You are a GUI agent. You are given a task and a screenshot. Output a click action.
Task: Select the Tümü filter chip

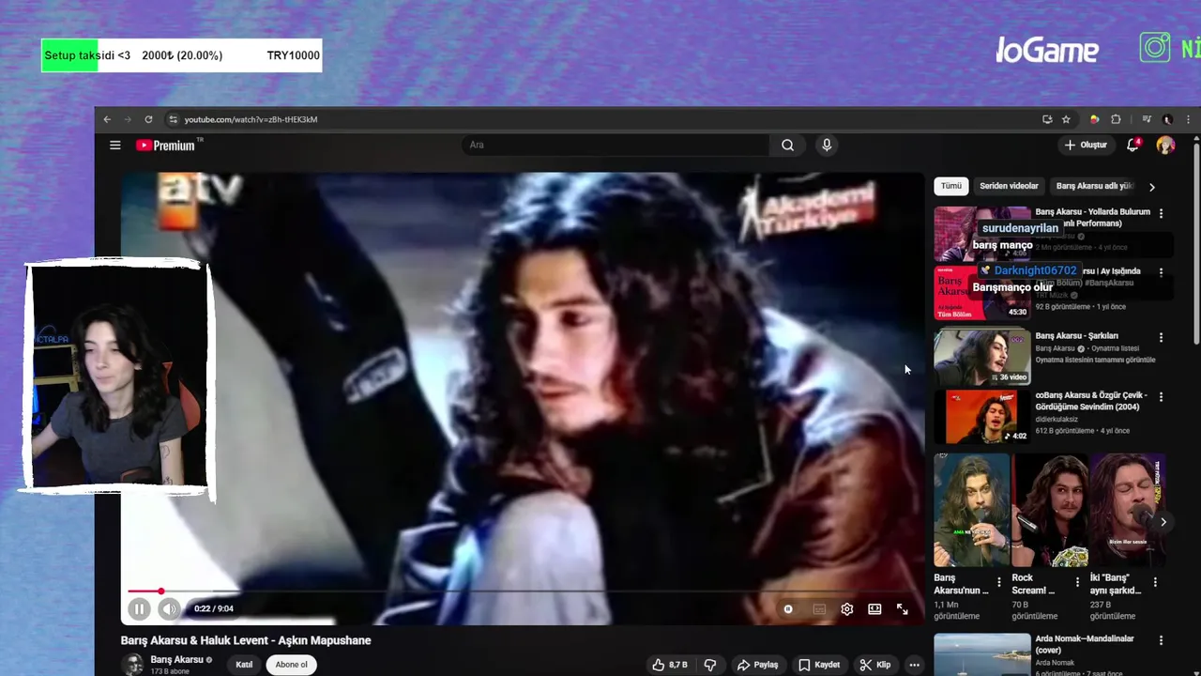coord(950,186)
